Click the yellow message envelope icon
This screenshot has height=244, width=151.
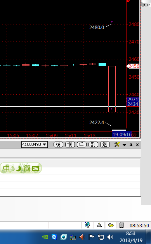(111, 225)
